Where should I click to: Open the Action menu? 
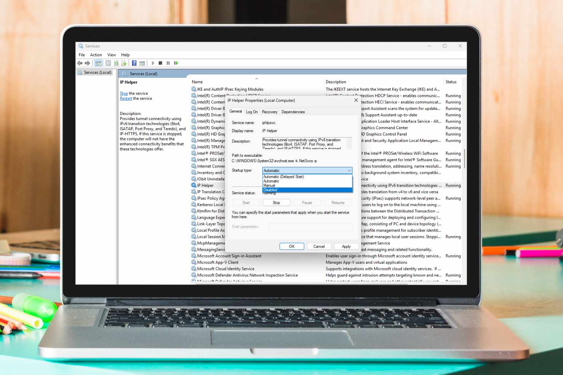(x=96, y=55)
